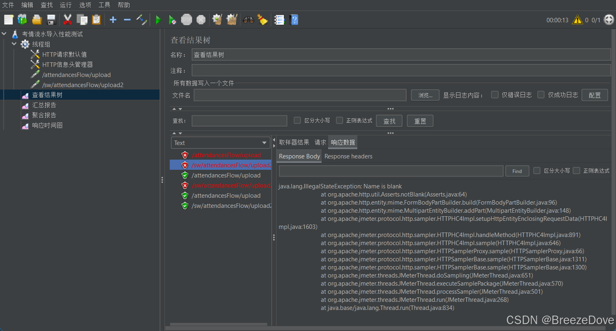Create a new test plan
Viewport: 616px width, 331px height.
click(x=9, y=19)
